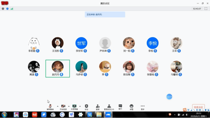Click the mic icon beside 王菲's name
This screenshot has width=210, height=118.
tap(179, 51)
